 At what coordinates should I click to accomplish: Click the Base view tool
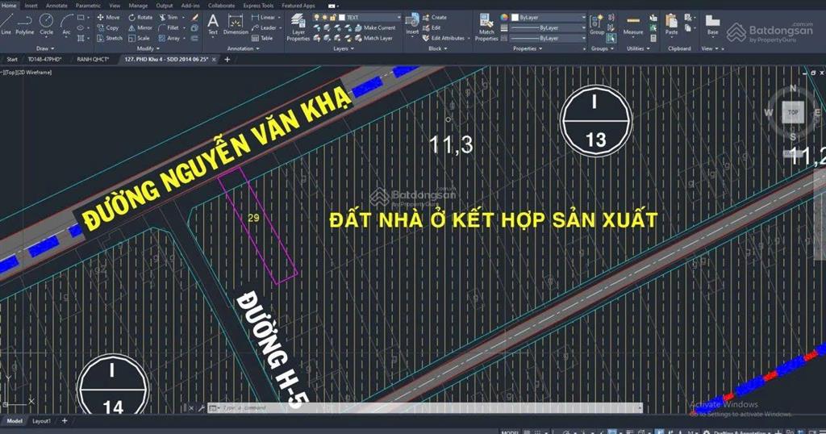tap(713, 25)
